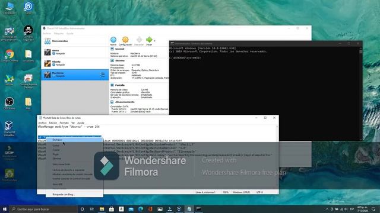Screen dimensions: 380x213
Task: Choose Copiar in the context menu
Action: [x=74, y=150]
